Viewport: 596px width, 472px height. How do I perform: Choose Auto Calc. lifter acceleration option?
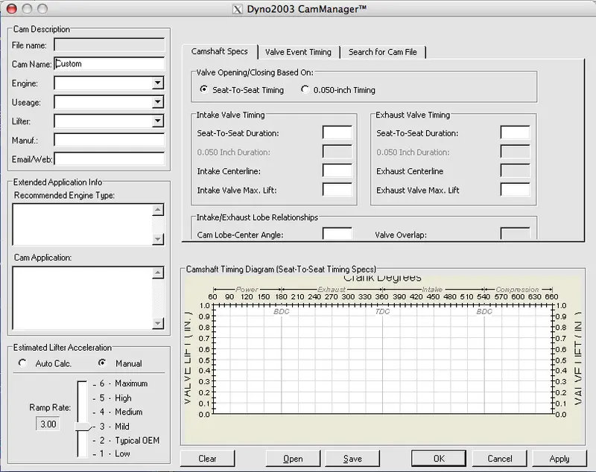pos(23,363)
